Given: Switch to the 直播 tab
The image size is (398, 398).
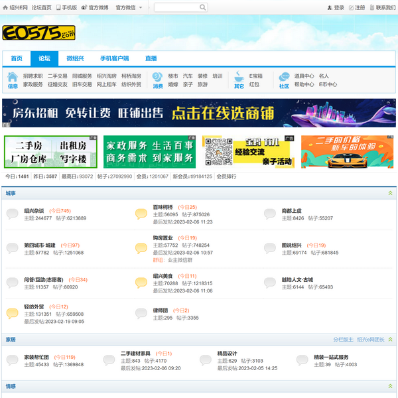Looking at the screenshot, I should tap(151, 58).
